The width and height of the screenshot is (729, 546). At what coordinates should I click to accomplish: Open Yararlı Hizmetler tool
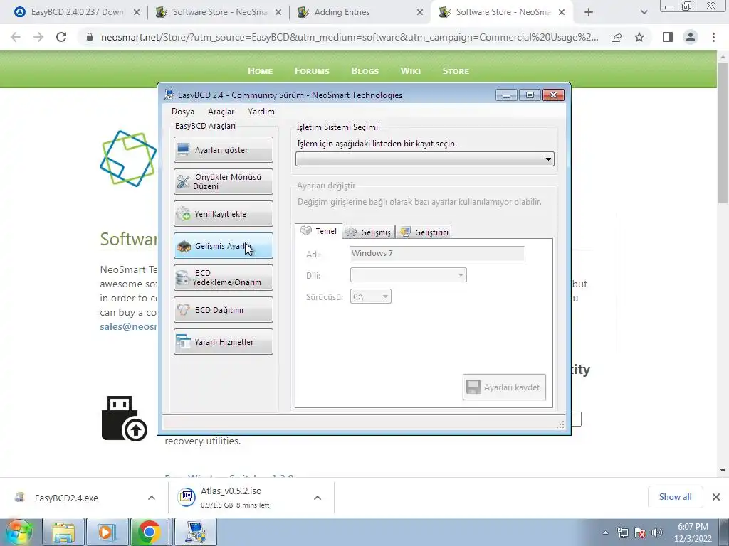(x=223, y=342)
